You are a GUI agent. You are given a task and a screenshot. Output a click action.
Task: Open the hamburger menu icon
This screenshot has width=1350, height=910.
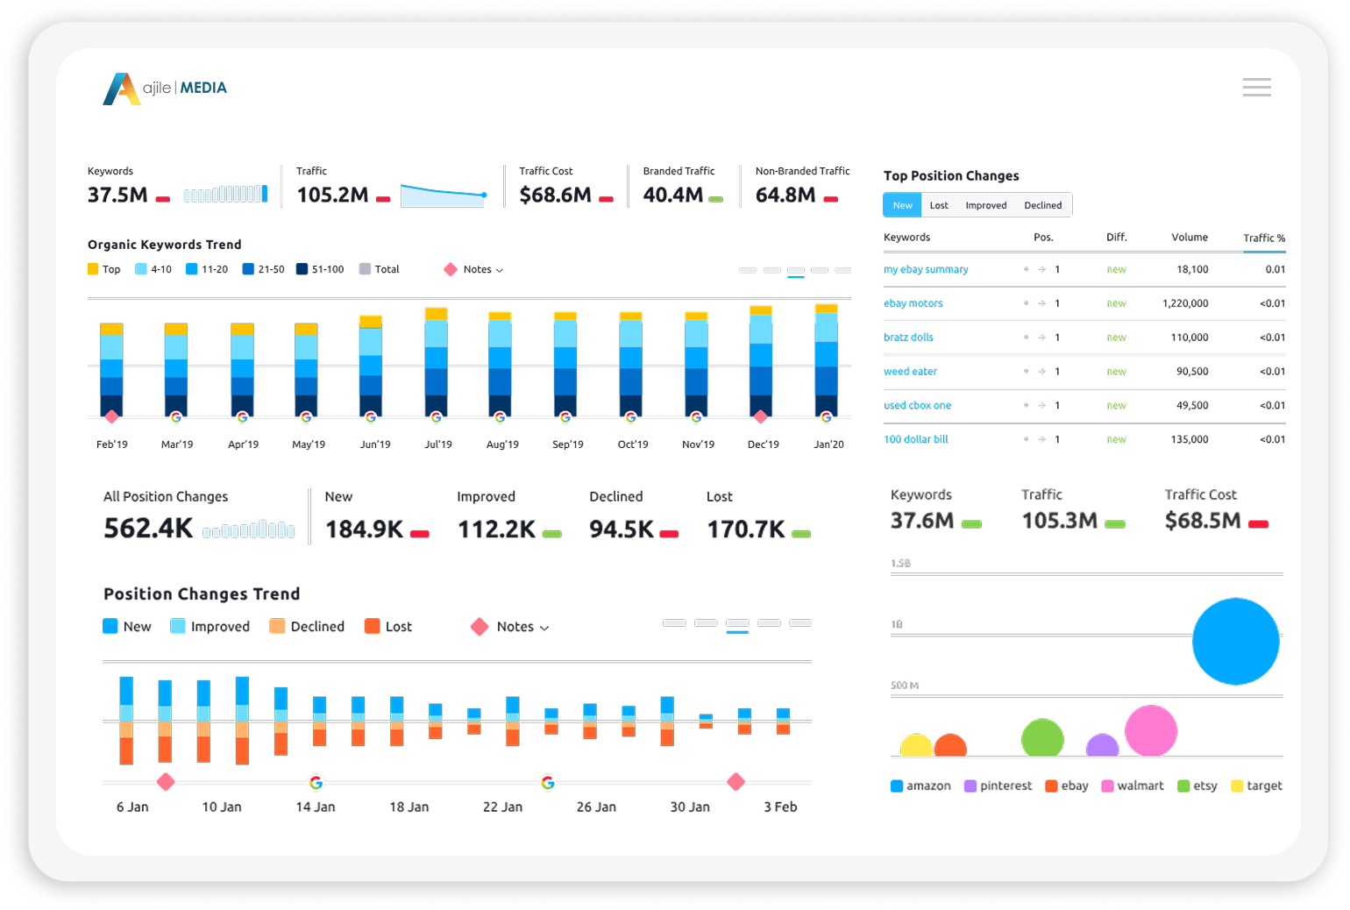pyautogui.click(x=1256, y=87)
